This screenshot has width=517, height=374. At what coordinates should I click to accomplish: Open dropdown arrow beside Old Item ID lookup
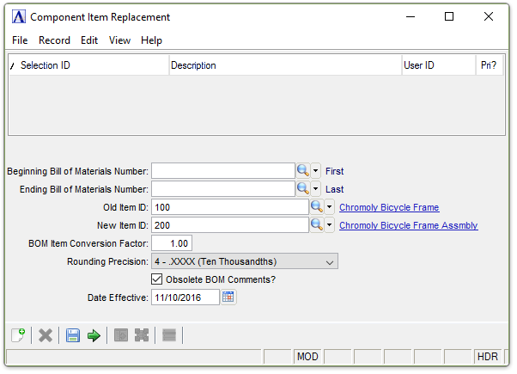tap(330, 207)
